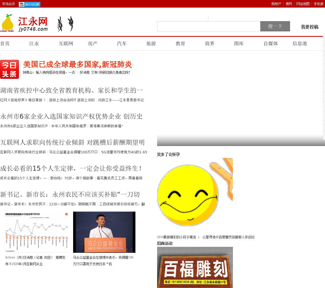Open DoNews 3月2日消息 caption link
Screen dimensions: 325x288
click(35, 261)
